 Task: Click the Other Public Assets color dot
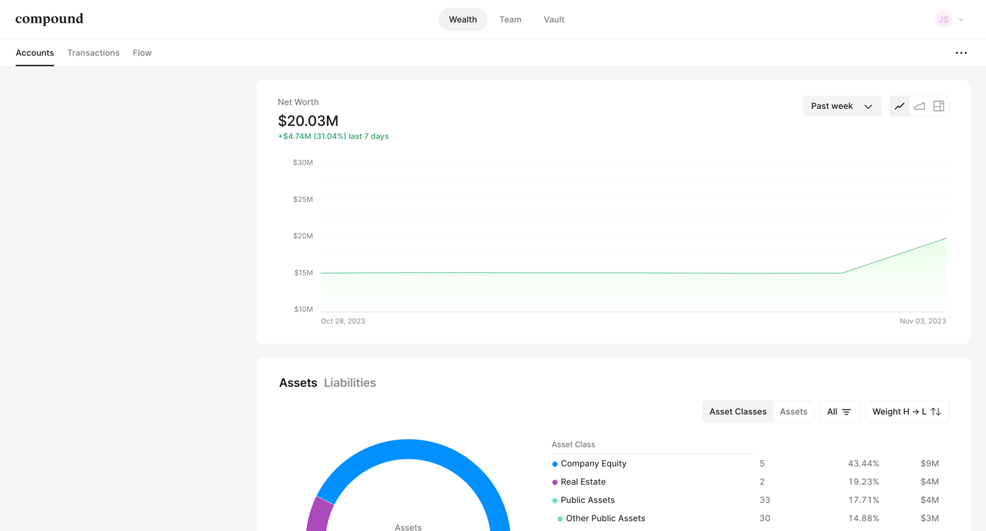coord(560,519)
